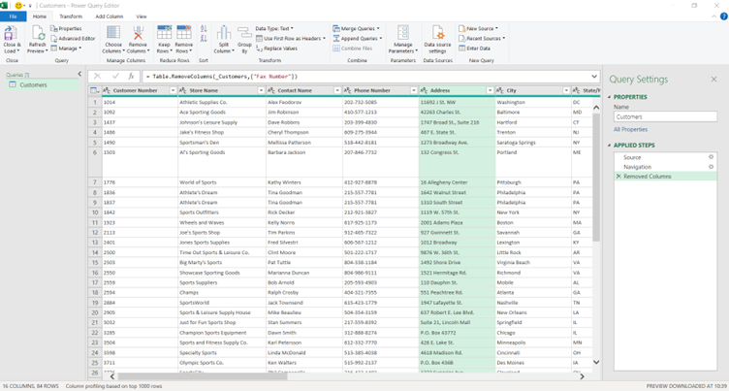Screen dimensions: 729x391
Task: Open the Store Name column filter dropdown
Action: 261,91
